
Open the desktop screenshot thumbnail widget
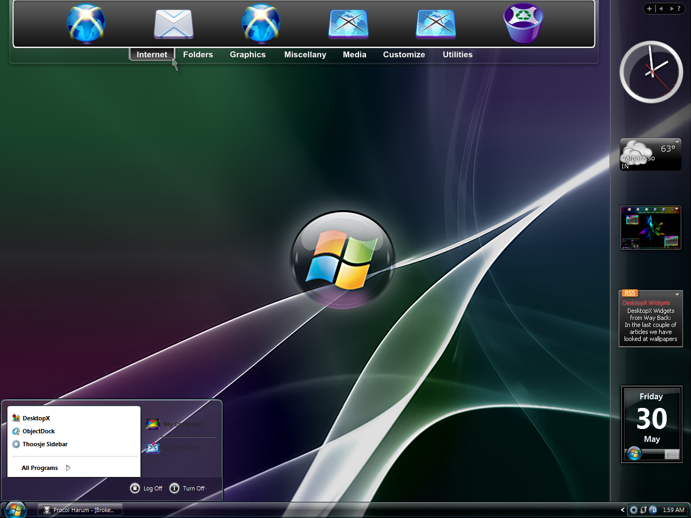(x=651, y=228)
